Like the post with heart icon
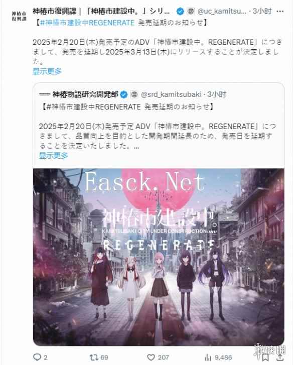Viewport: 293px width, 365px height. click(x=151, y=357)
